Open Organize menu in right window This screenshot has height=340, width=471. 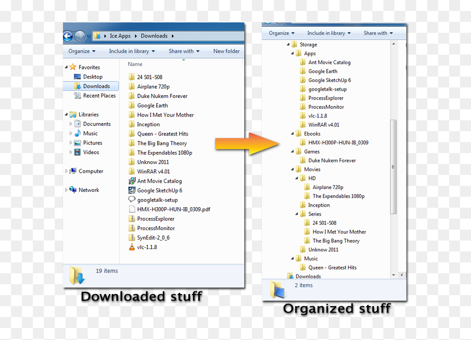click(282, 33)
